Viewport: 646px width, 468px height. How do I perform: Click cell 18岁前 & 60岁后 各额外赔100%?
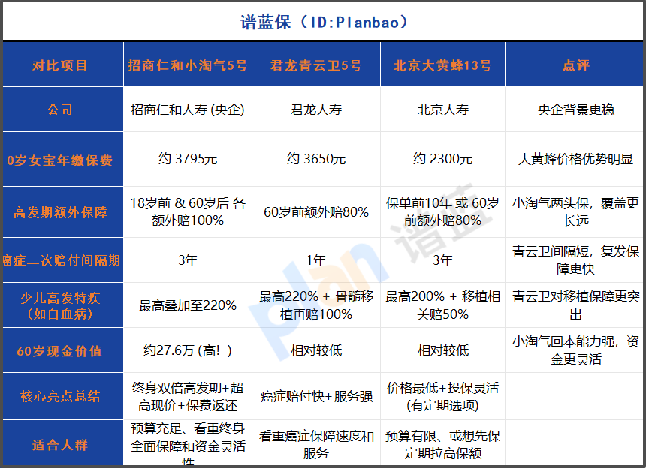pos(188,211)
